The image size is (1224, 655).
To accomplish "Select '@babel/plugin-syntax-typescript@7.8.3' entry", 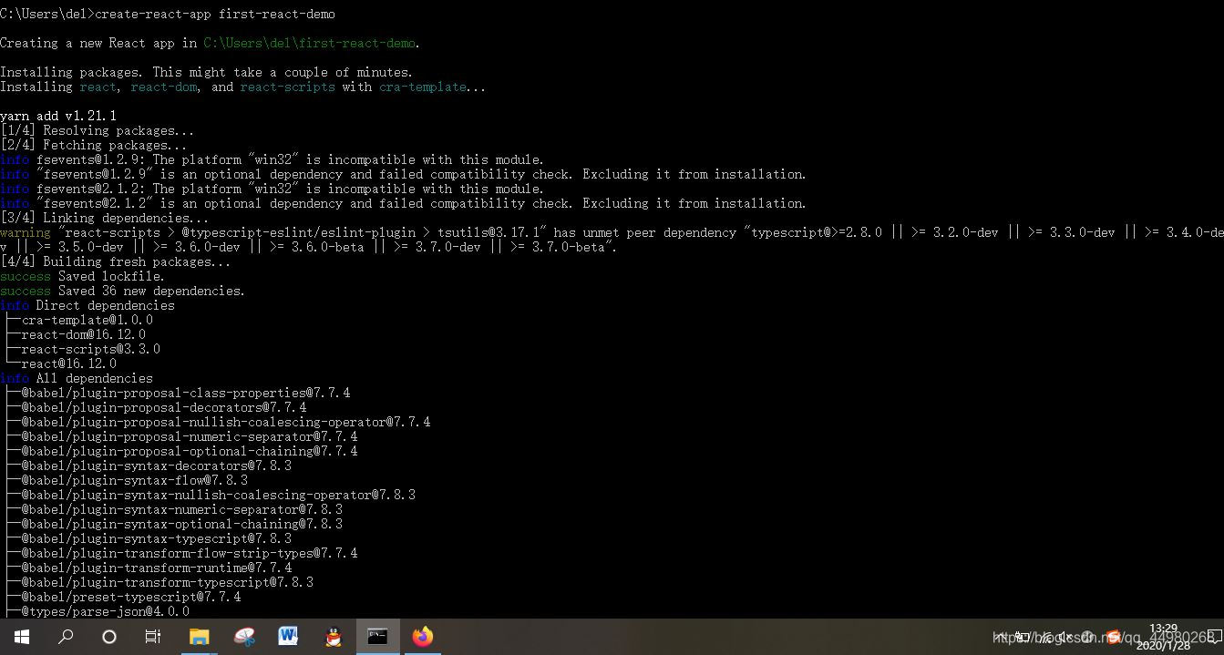I will (157, 538).
